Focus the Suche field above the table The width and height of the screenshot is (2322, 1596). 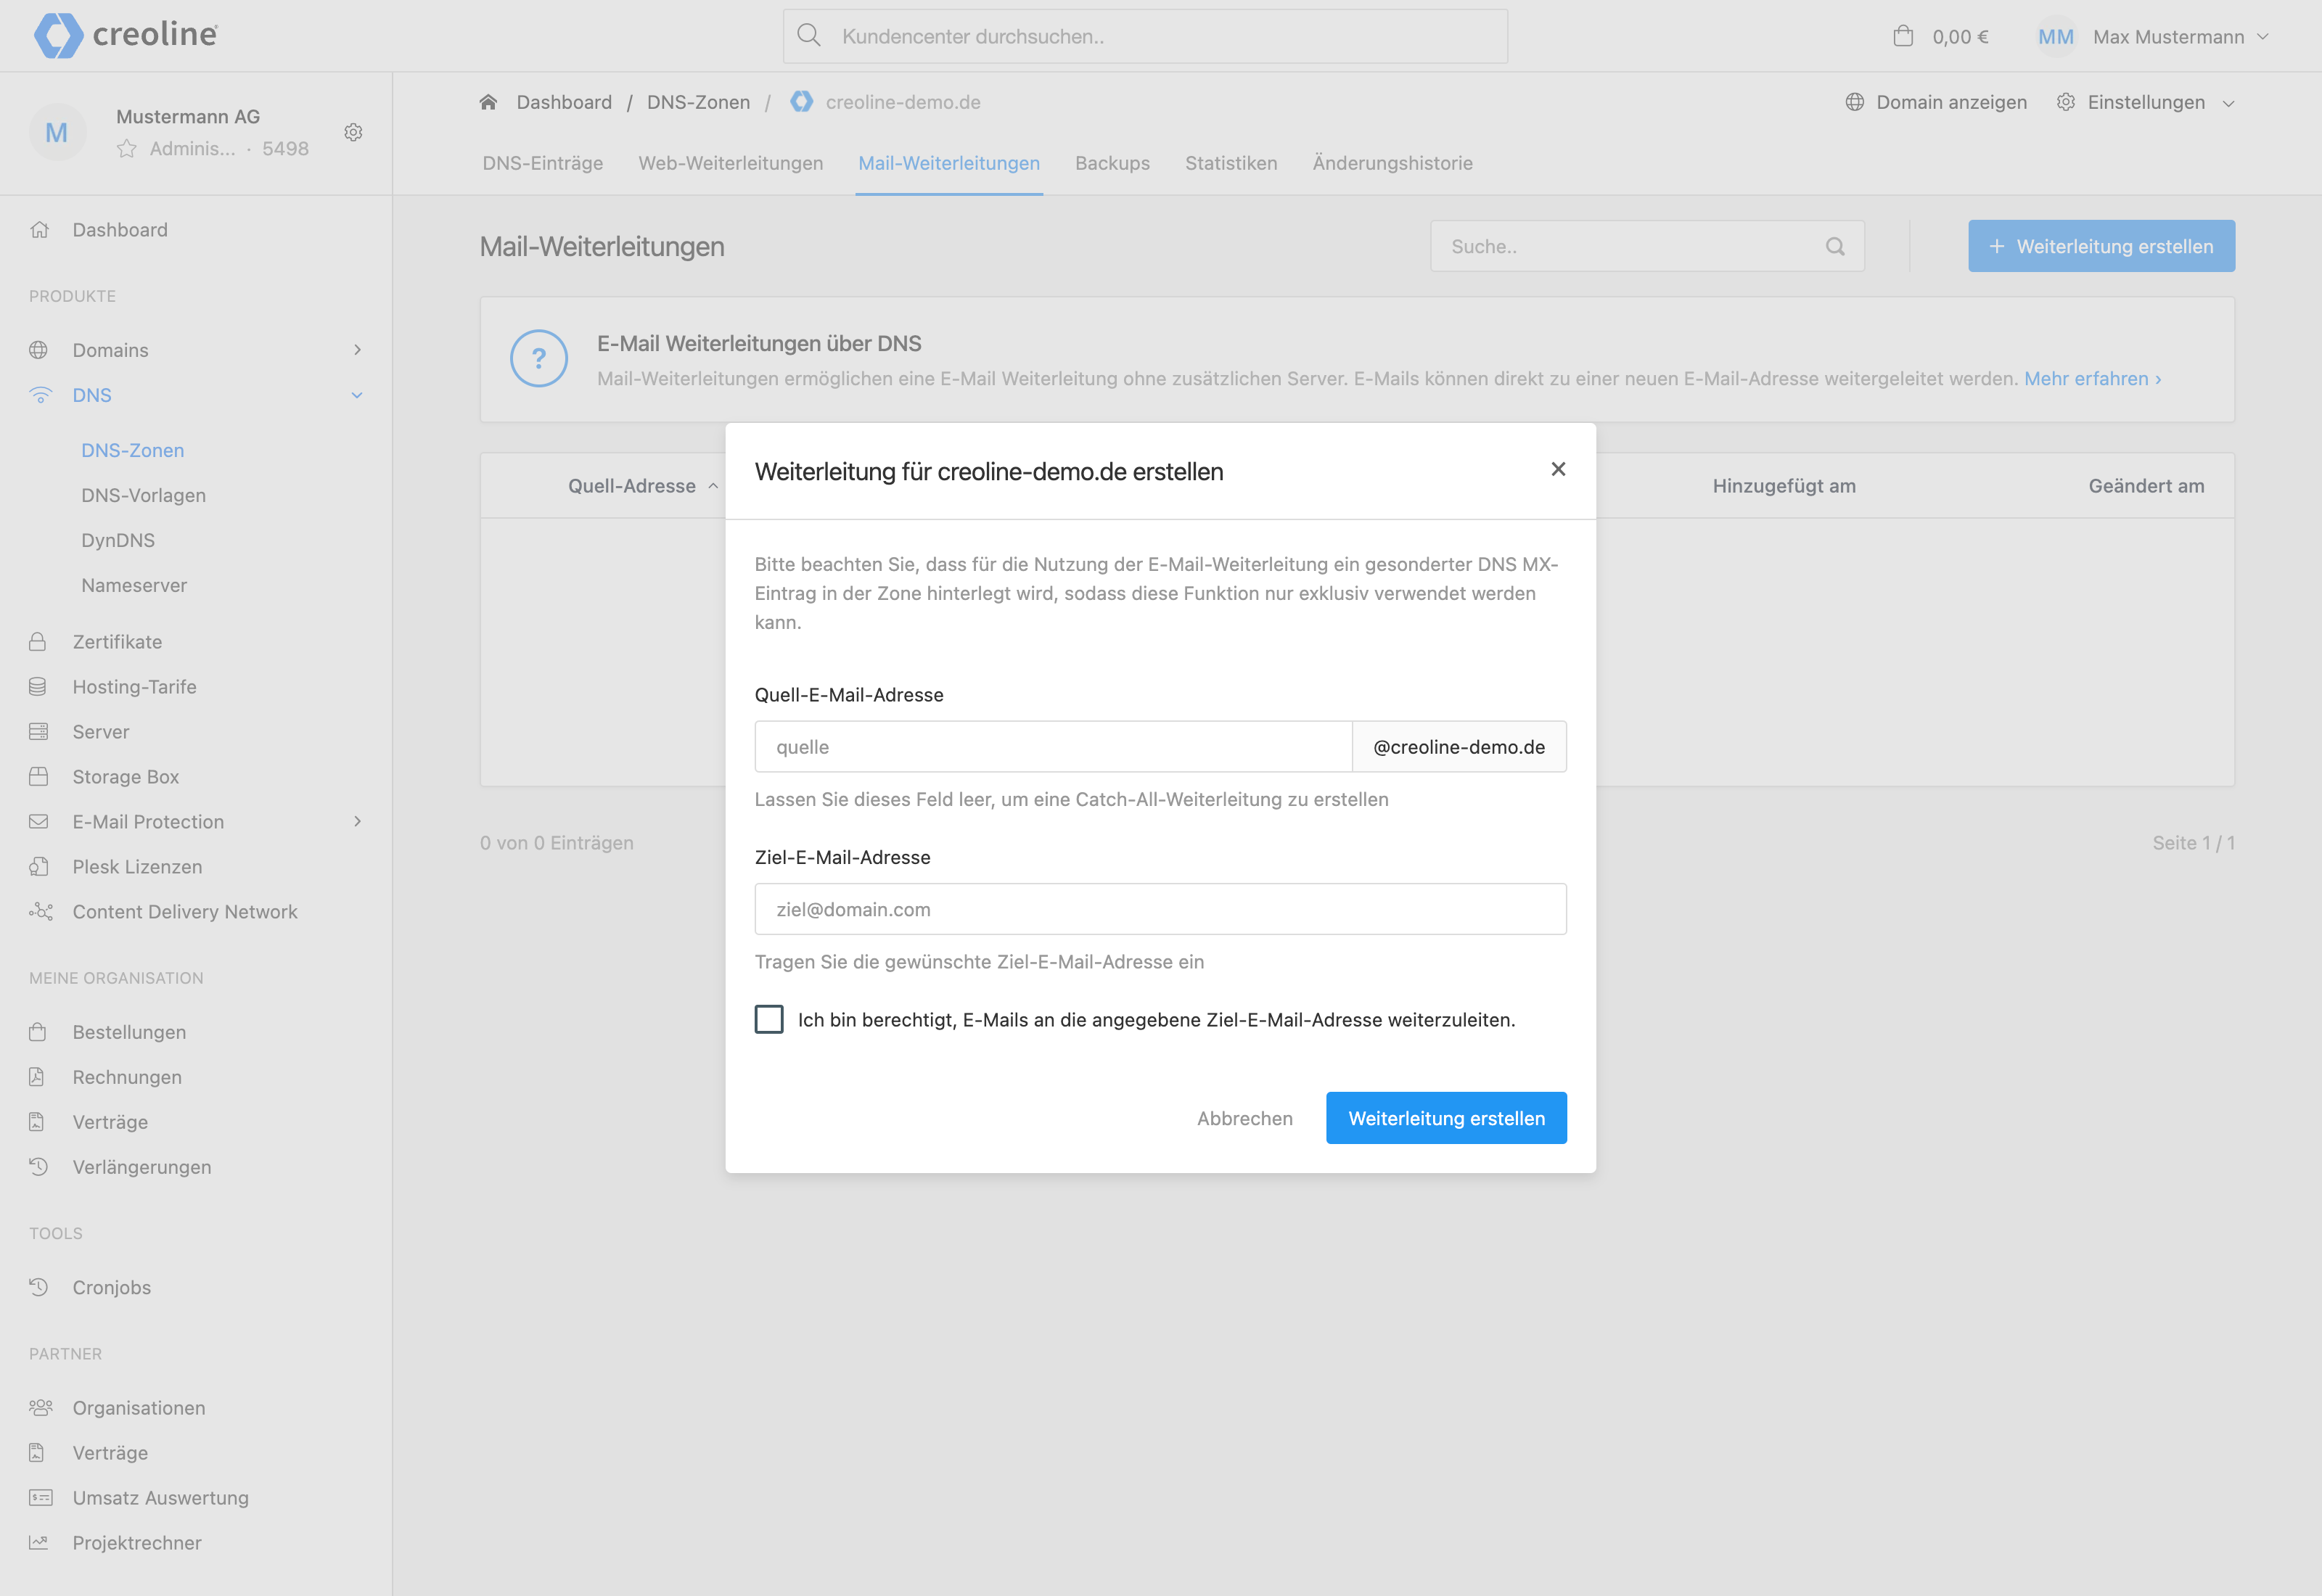pyautogui.click(x=1647, y=246)
